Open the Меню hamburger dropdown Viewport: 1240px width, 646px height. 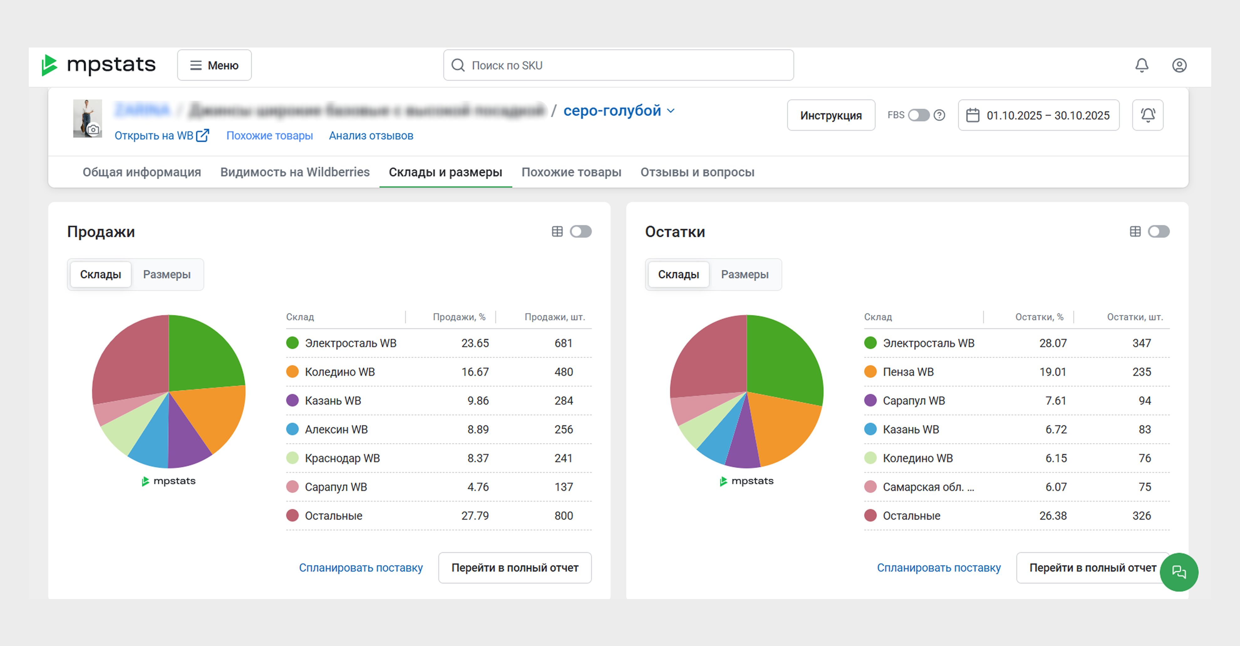coord(214,65)
